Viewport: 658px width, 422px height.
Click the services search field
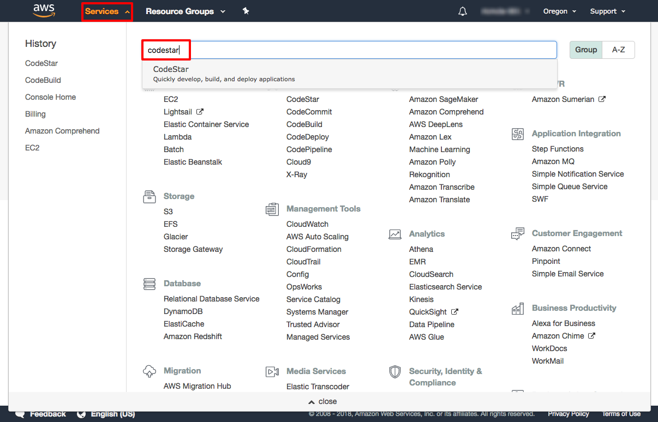(x=350, y=50)
